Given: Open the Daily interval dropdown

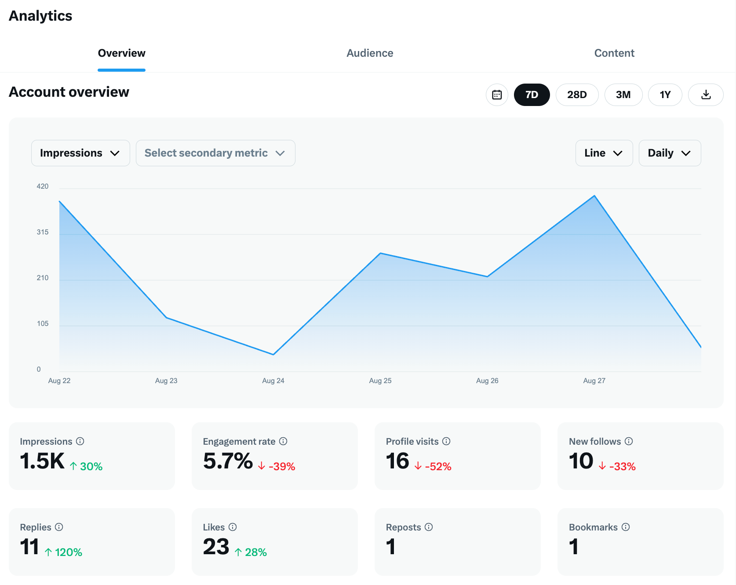Looking at the screenshot, I should [670, 153].
